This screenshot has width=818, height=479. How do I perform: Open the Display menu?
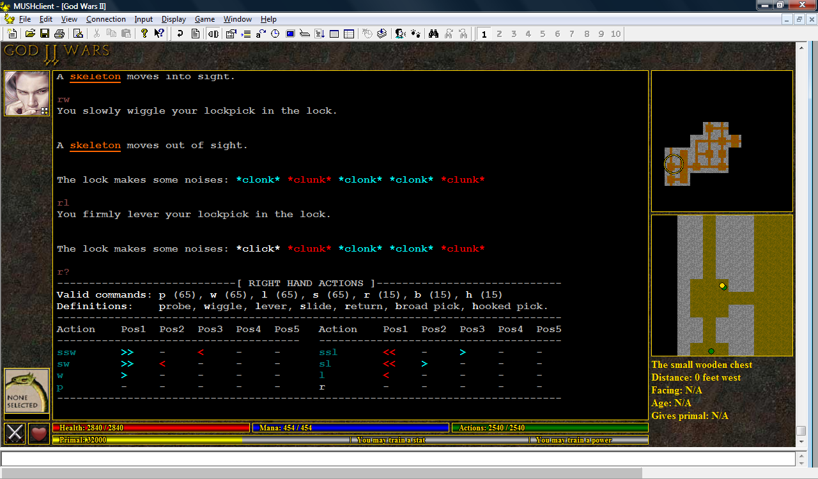[174, 19]
